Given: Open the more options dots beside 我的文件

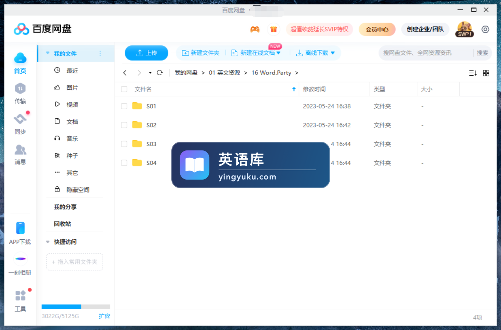Looking at the screenshot, I should tap(100, 54).
